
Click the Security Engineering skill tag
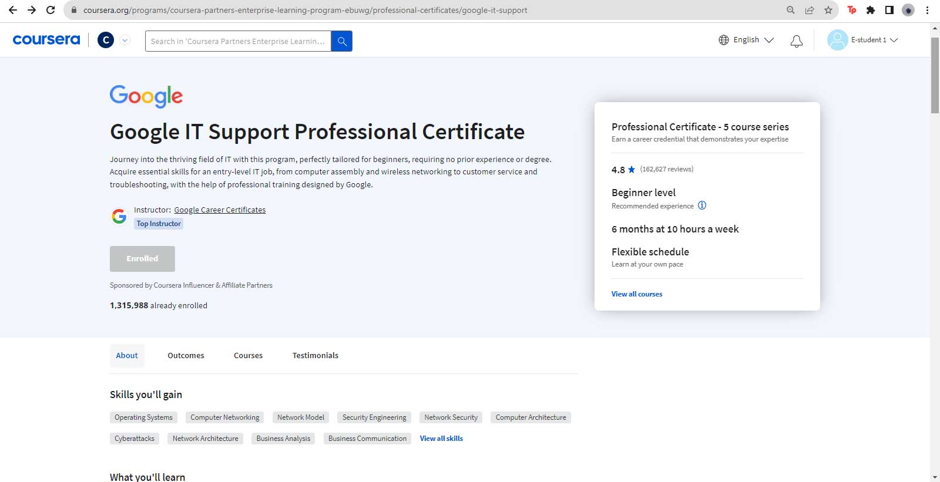click(374, 417)
